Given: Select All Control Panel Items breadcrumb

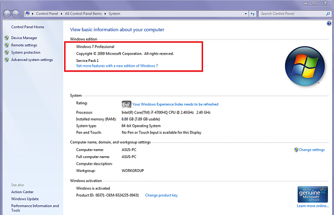Looking at the screenshot, I should [83, 14].
